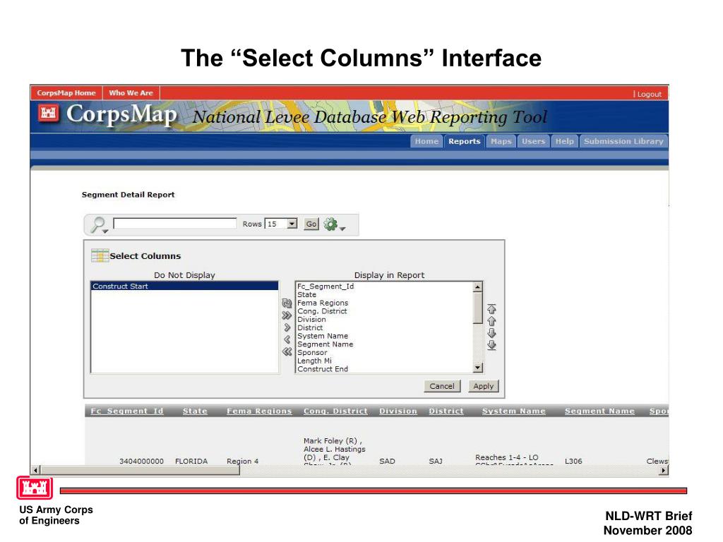This screenshot has height=542, width=723.
Task: Sort by Segment Name column header
Action: click(599, 411)
